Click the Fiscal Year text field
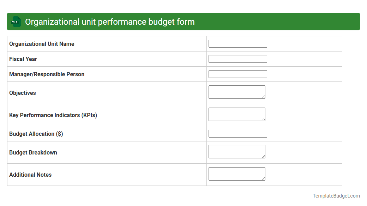Screen dimensions: 367x206 point(237,59)
